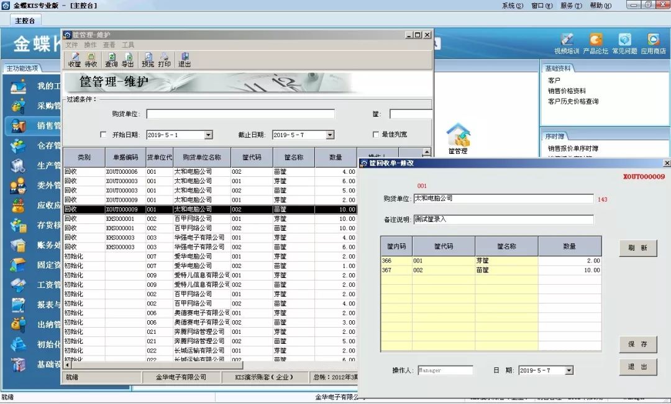Screen dimensions: 671x404
Task: Select 我的工作台 sidebar icon
Action: click(19, 86)
